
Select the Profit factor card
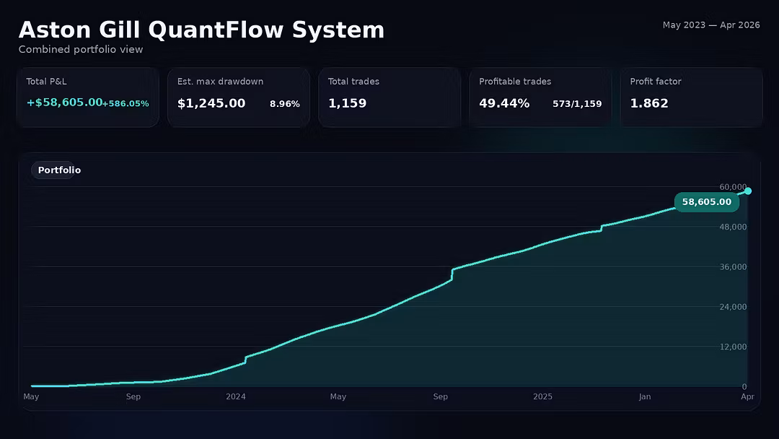(x=691, y=97)
